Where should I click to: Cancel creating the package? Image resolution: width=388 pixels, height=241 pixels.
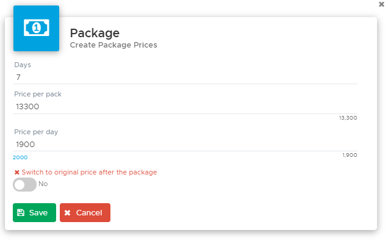85,212
